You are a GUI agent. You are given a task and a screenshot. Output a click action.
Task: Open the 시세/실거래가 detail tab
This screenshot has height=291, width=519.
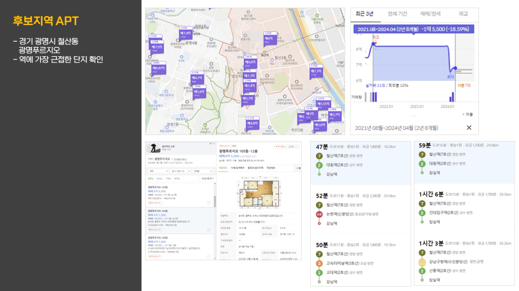tap(237, 168)
